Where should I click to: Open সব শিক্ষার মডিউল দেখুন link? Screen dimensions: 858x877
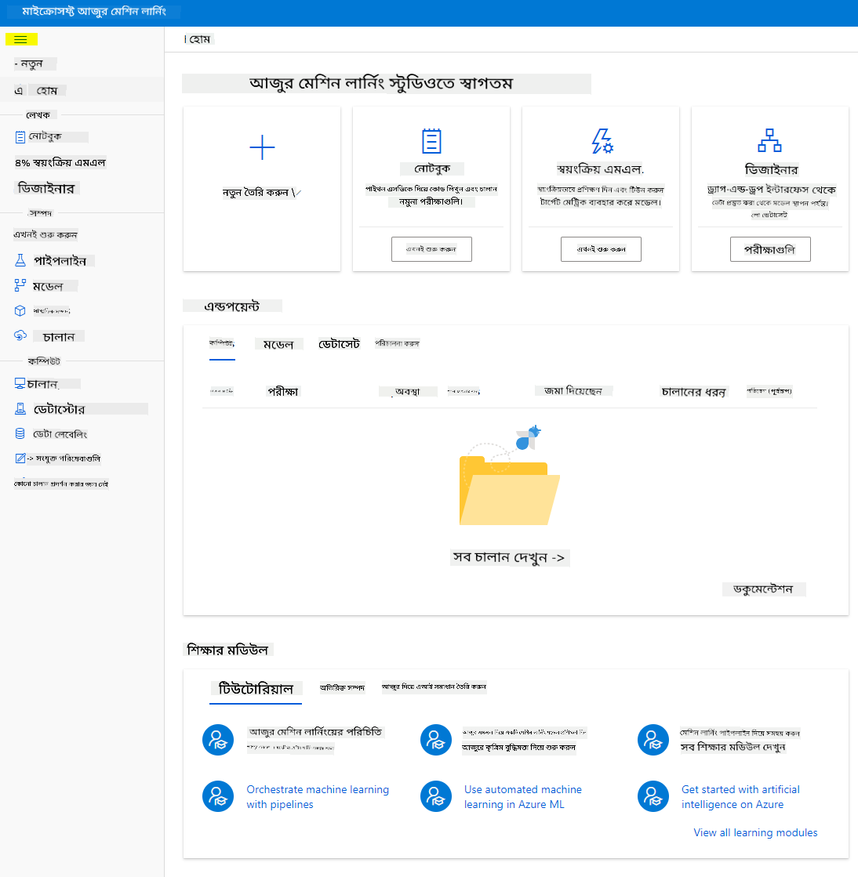click(733, 747)
